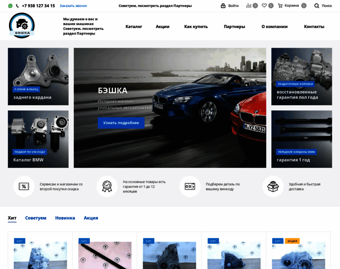Click the cart counter badge
The width and height of the screenshot is (340, 269).
coord(304,6)
